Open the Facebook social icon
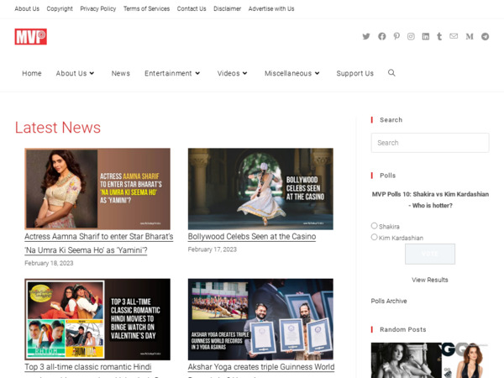The image size is (504, 378). coord(381,36)
